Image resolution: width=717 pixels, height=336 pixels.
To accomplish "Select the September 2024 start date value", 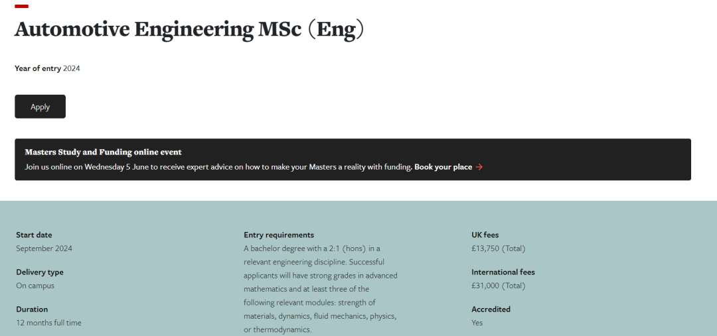I will (x=44, y=249).
